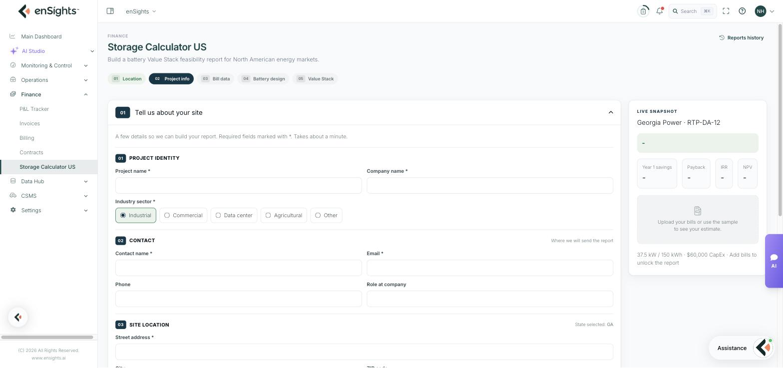Open the purple AI chat side tab

click(774, 261)
